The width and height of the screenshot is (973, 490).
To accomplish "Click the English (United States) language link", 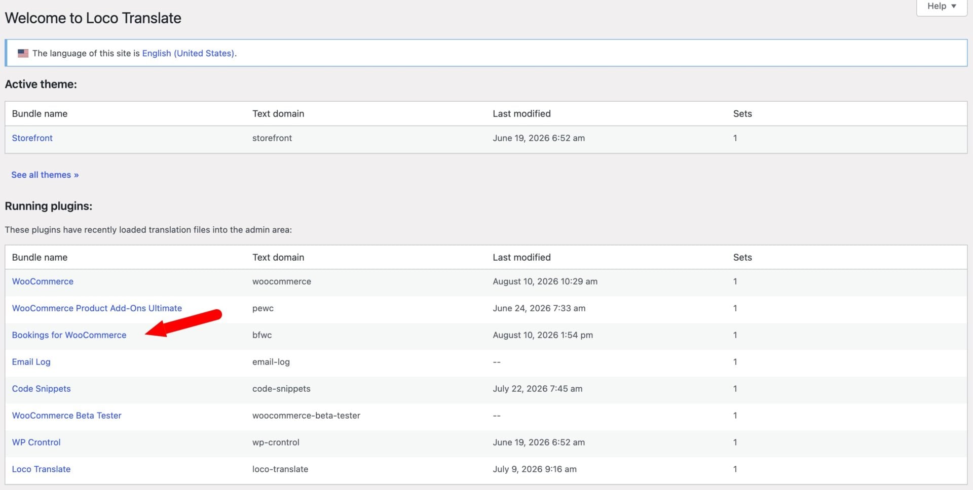I will 188,53.
